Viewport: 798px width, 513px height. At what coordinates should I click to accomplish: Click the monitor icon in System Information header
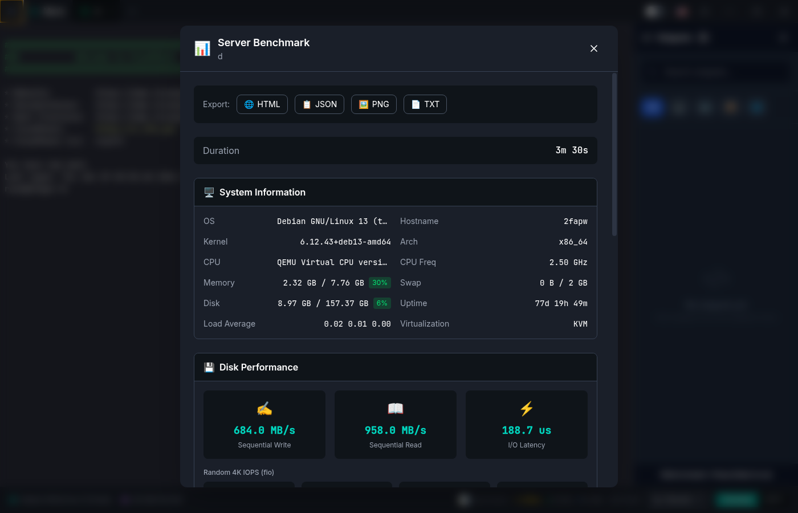coord(209,192)
